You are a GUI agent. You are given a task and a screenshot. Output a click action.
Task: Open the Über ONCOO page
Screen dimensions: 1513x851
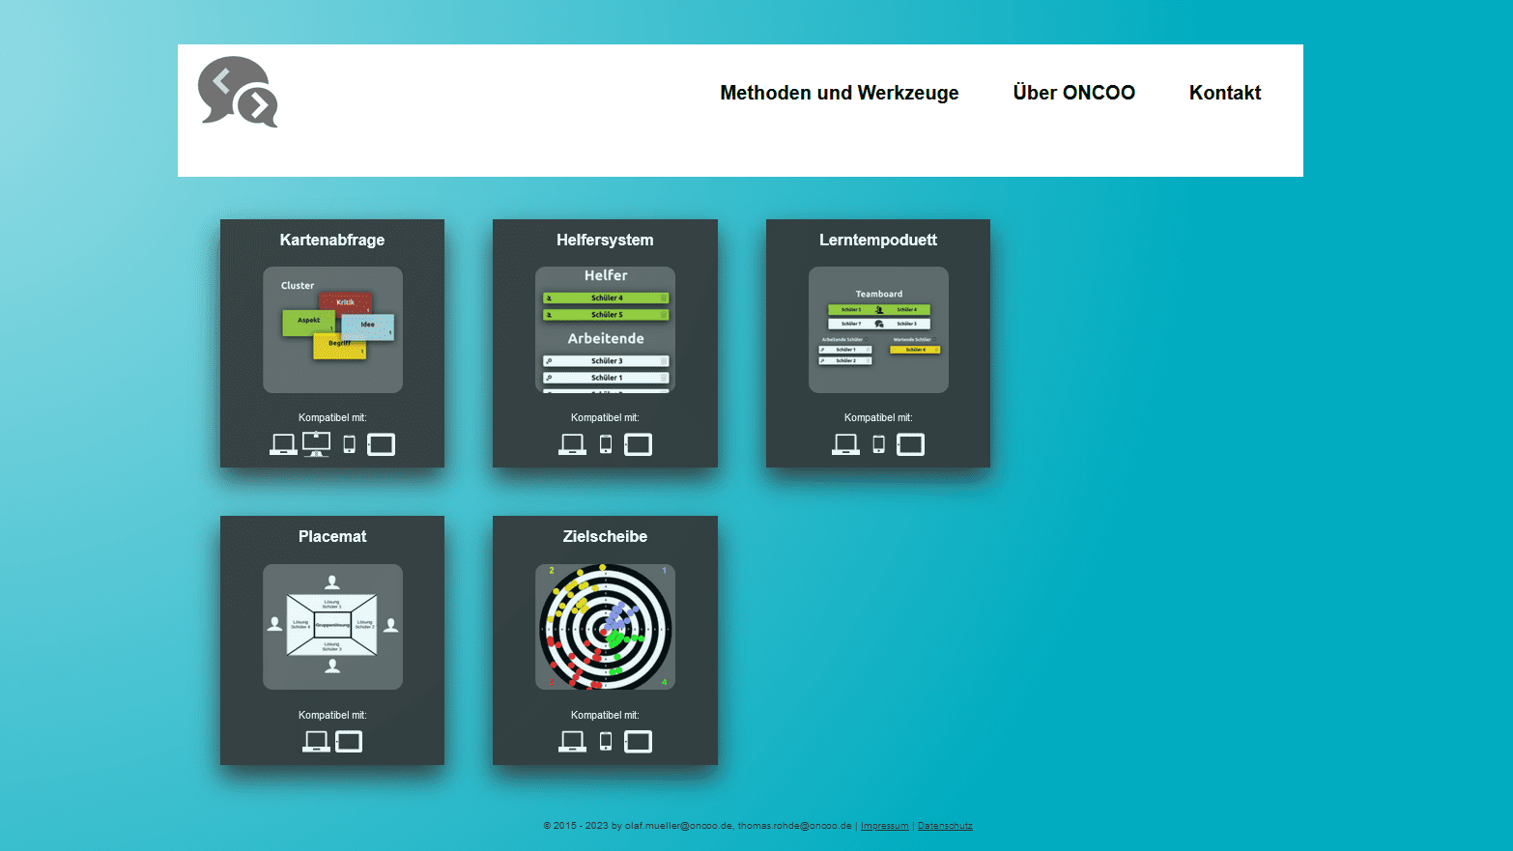tap(1073, 93)
